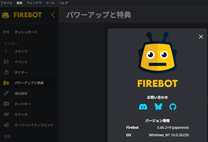
Task: Click the 管理 section label
Action: 7,136
